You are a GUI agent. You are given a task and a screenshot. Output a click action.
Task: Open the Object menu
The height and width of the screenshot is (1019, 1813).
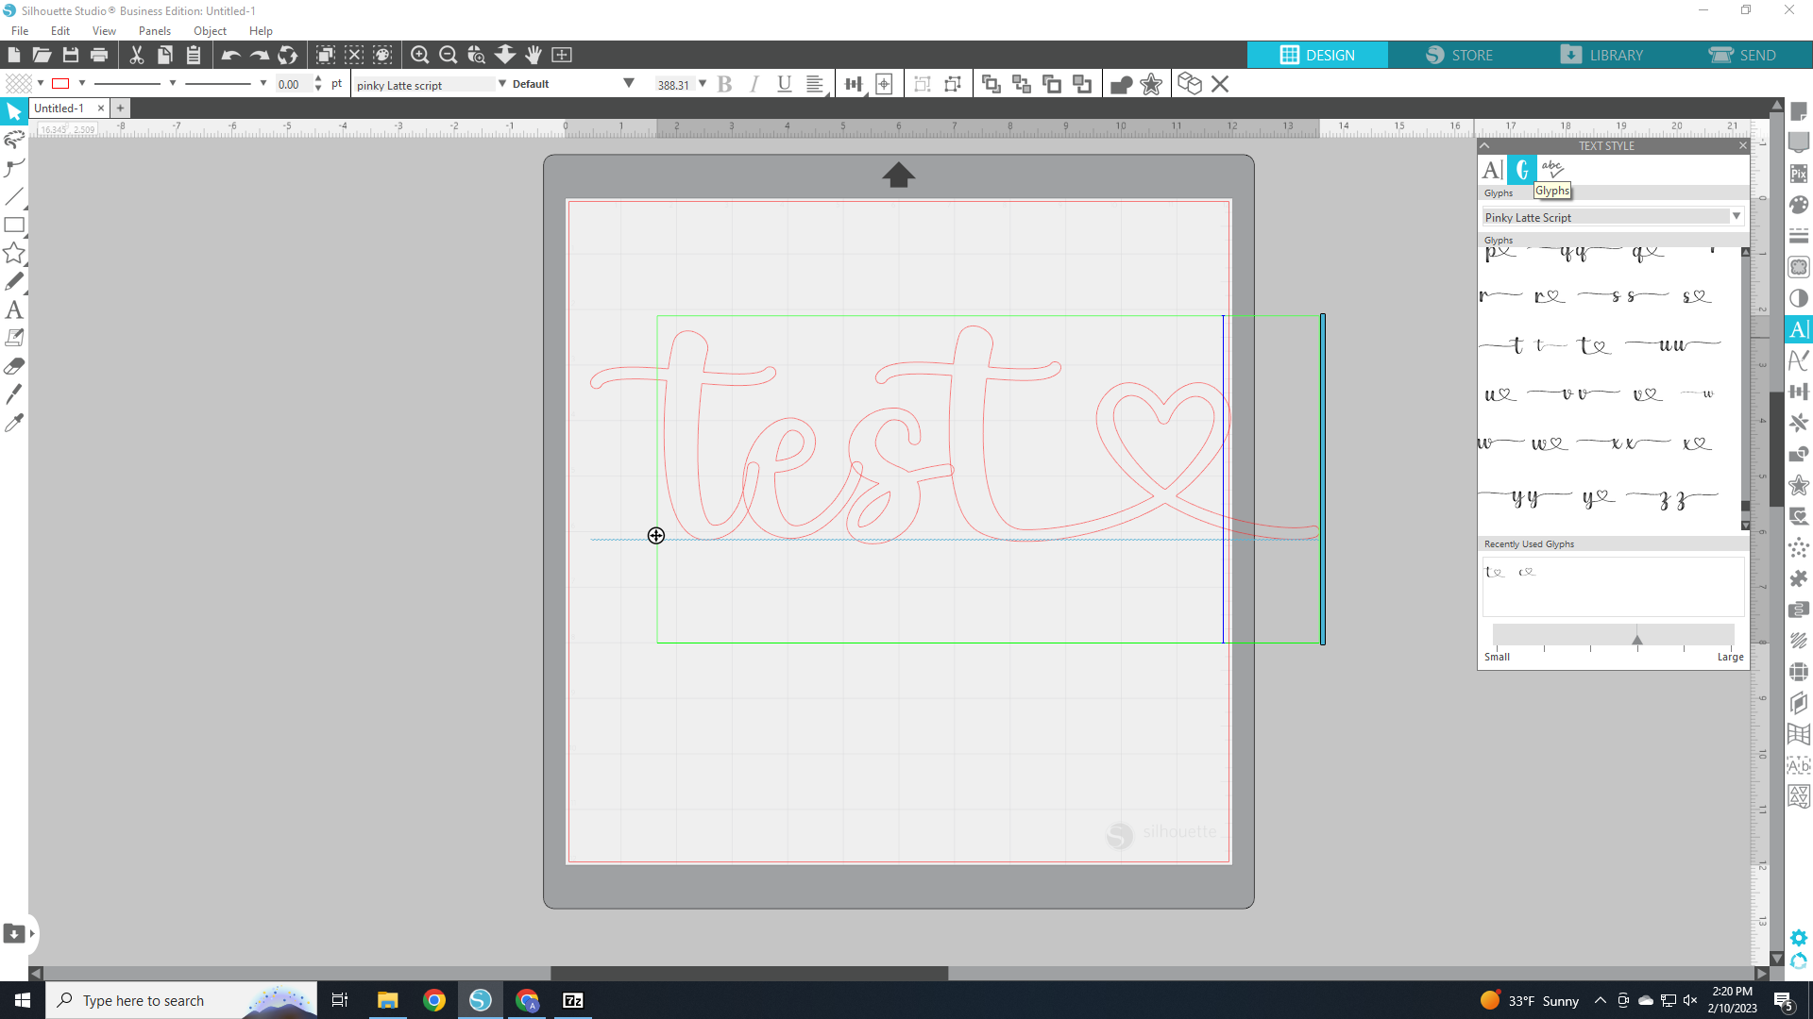[210, 30]
